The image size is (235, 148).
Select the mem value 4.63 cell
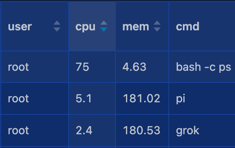pyautogui.click(x=142, y=67)
